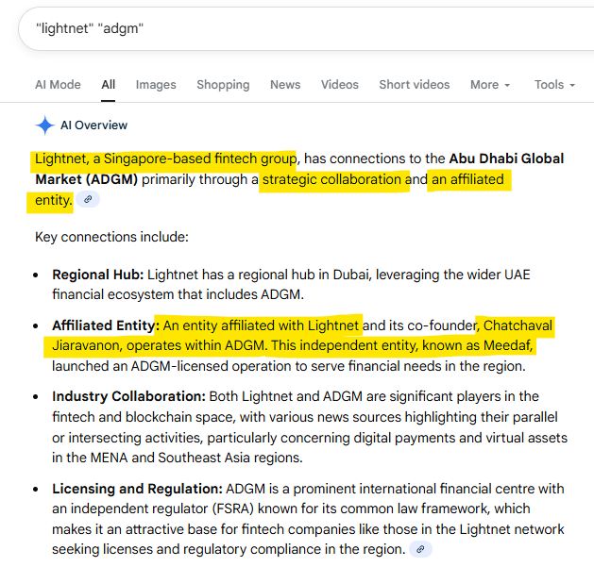Expand the Tools dropdown

(554, 84)
